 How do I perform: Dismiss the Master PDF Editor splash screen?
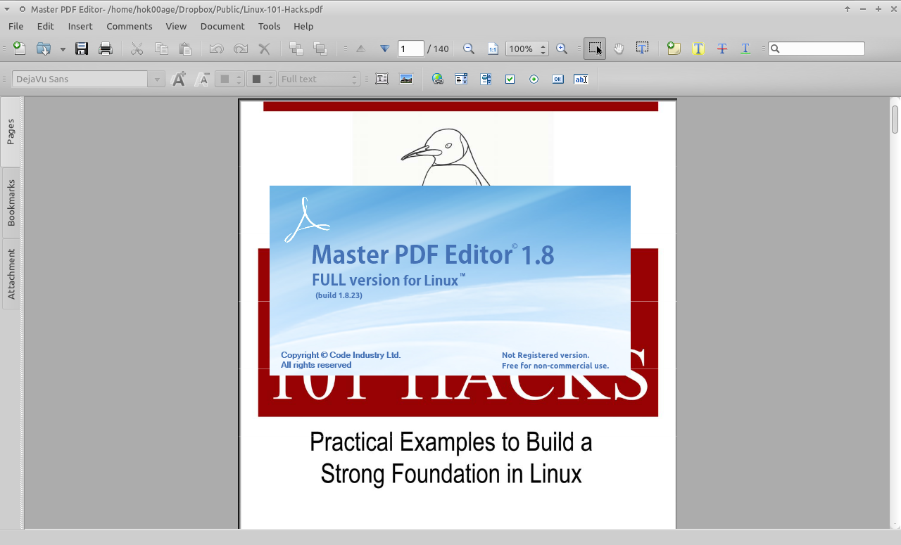(450, 281)
